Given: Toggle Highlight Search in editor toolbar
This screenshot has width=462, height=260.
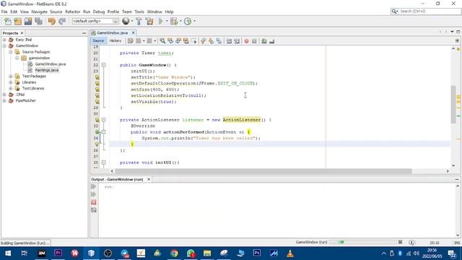Looking at the screenshot, I should 186,41.
